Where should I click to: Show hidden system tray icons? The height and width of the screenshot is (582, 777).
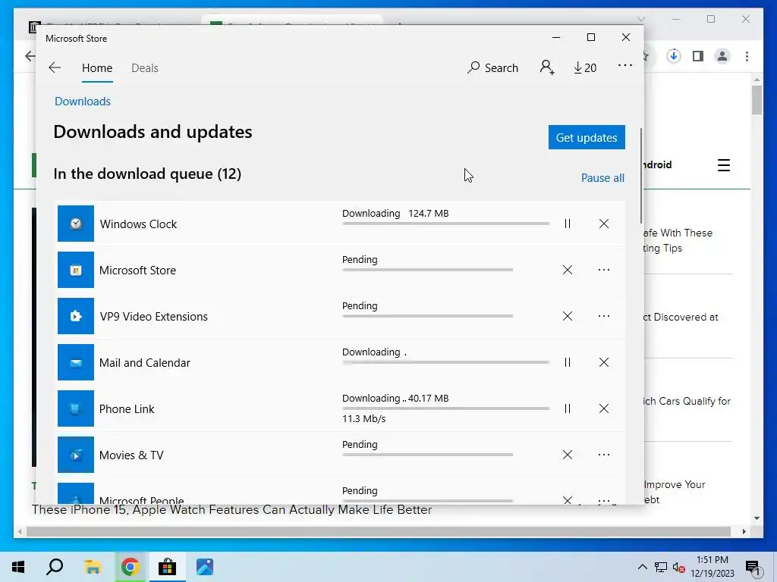click(x=642, y=567)
